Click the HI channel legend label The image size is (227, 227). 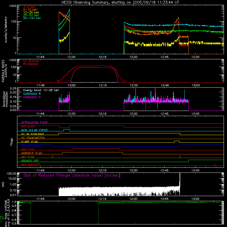[31, 64]
